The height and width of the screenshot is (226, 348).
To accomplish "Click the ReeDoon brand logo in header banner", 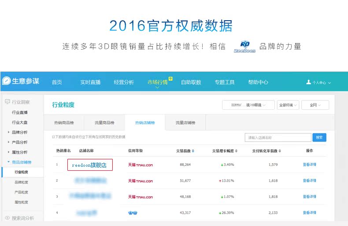I will pyautogui.click(x=244, y=47).
